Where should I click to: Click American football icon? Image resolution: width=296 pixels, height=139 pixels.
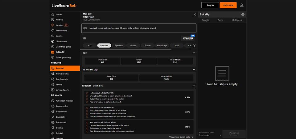coord(53,101)
